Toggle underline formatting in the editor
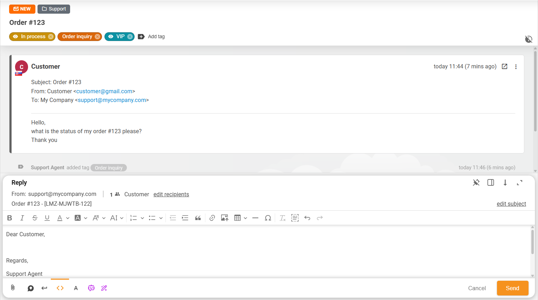This screenshot has width=538, height=300. click(47, 218)
